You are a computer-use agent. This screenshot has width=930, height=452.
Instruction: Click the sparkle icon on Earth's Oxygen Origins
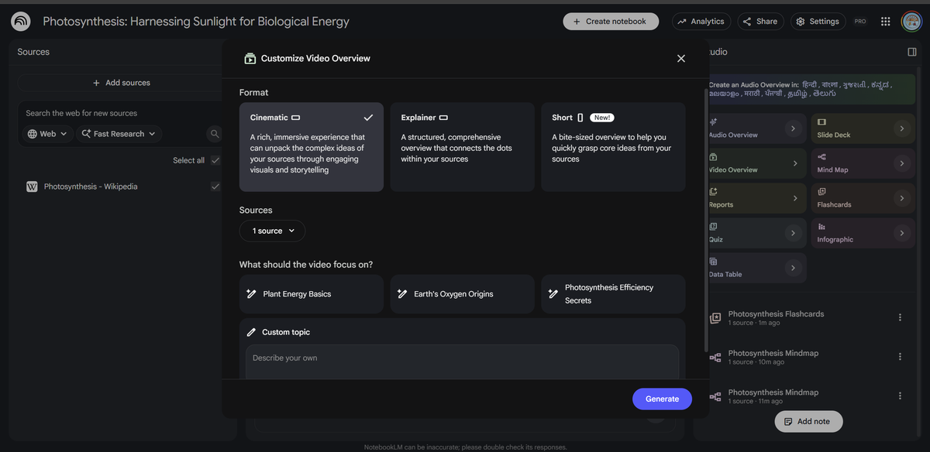(402, 294)
